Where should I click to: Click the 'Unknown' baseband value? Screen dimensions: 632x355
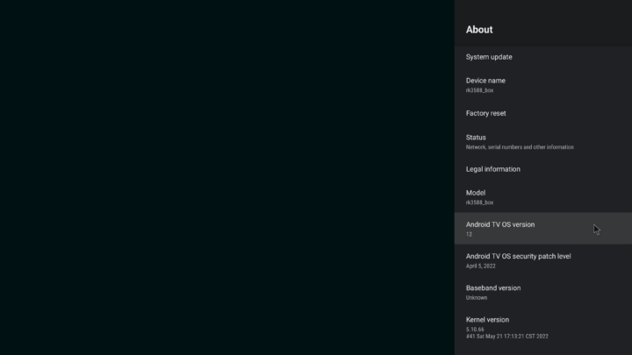477,298
